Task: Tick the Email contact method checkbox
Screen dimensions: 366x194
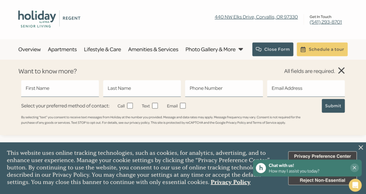Action: pyautogui.click(x=183, y=106)
